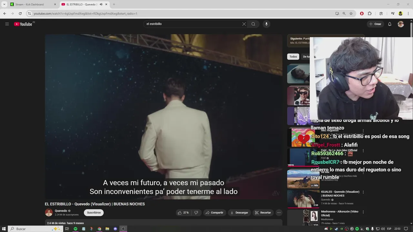Image resolution: width=413 pixels, height=232 pixels.
Task: Open Chrome media controls icon
Action: (x=393, y=14)
